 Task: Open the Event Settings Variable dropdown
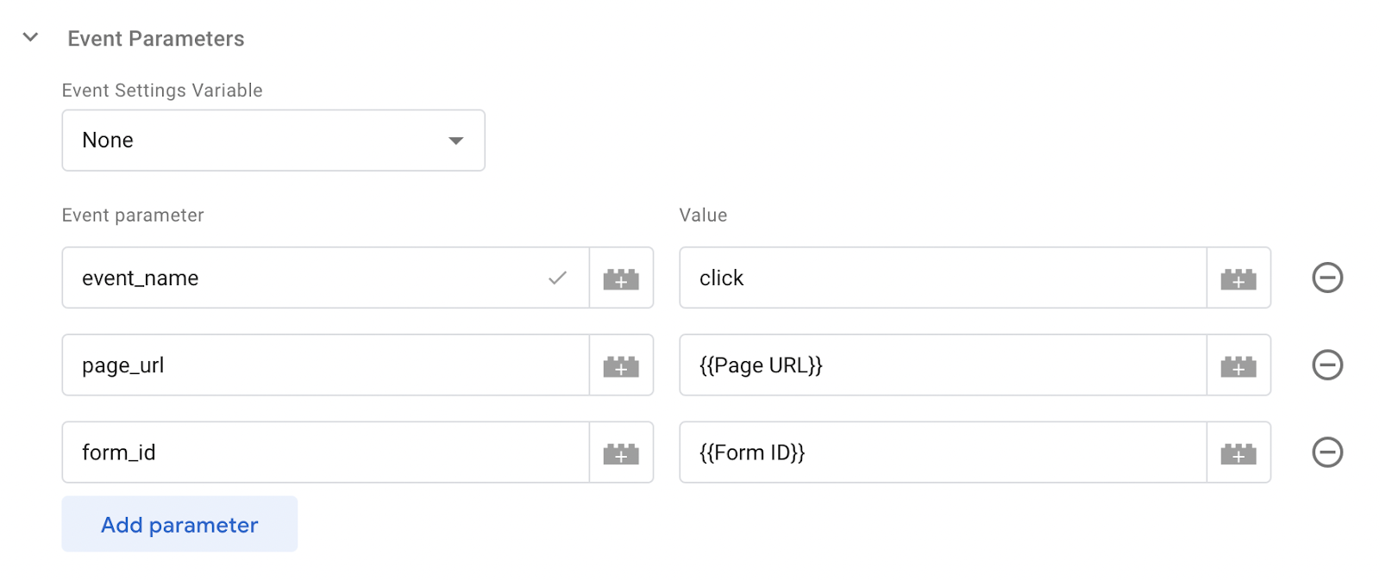click(x=273, y=140)
